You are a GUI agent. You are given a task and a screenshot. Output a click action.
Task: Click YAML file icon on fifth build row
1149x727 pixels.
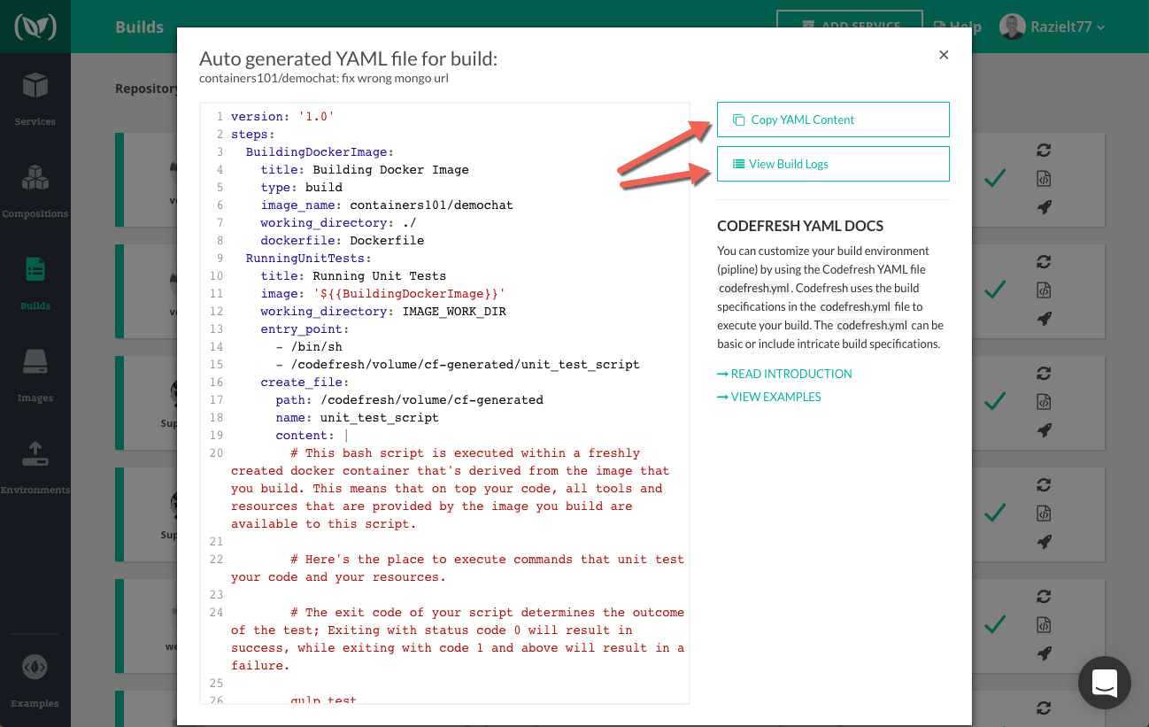[x=1044, y=624]
